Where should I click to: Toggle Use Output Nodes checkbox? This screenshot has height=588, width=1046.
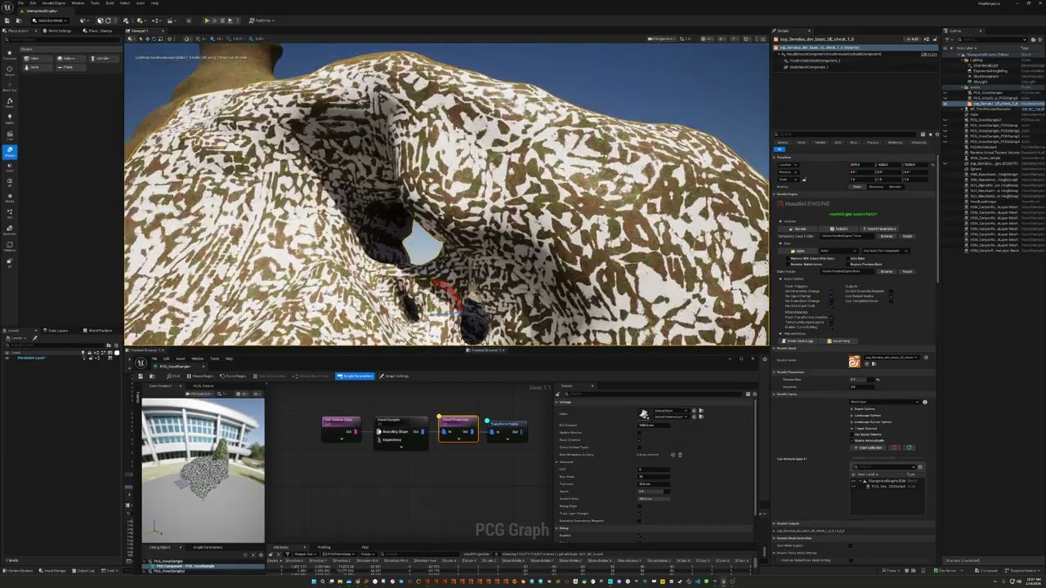892,296
